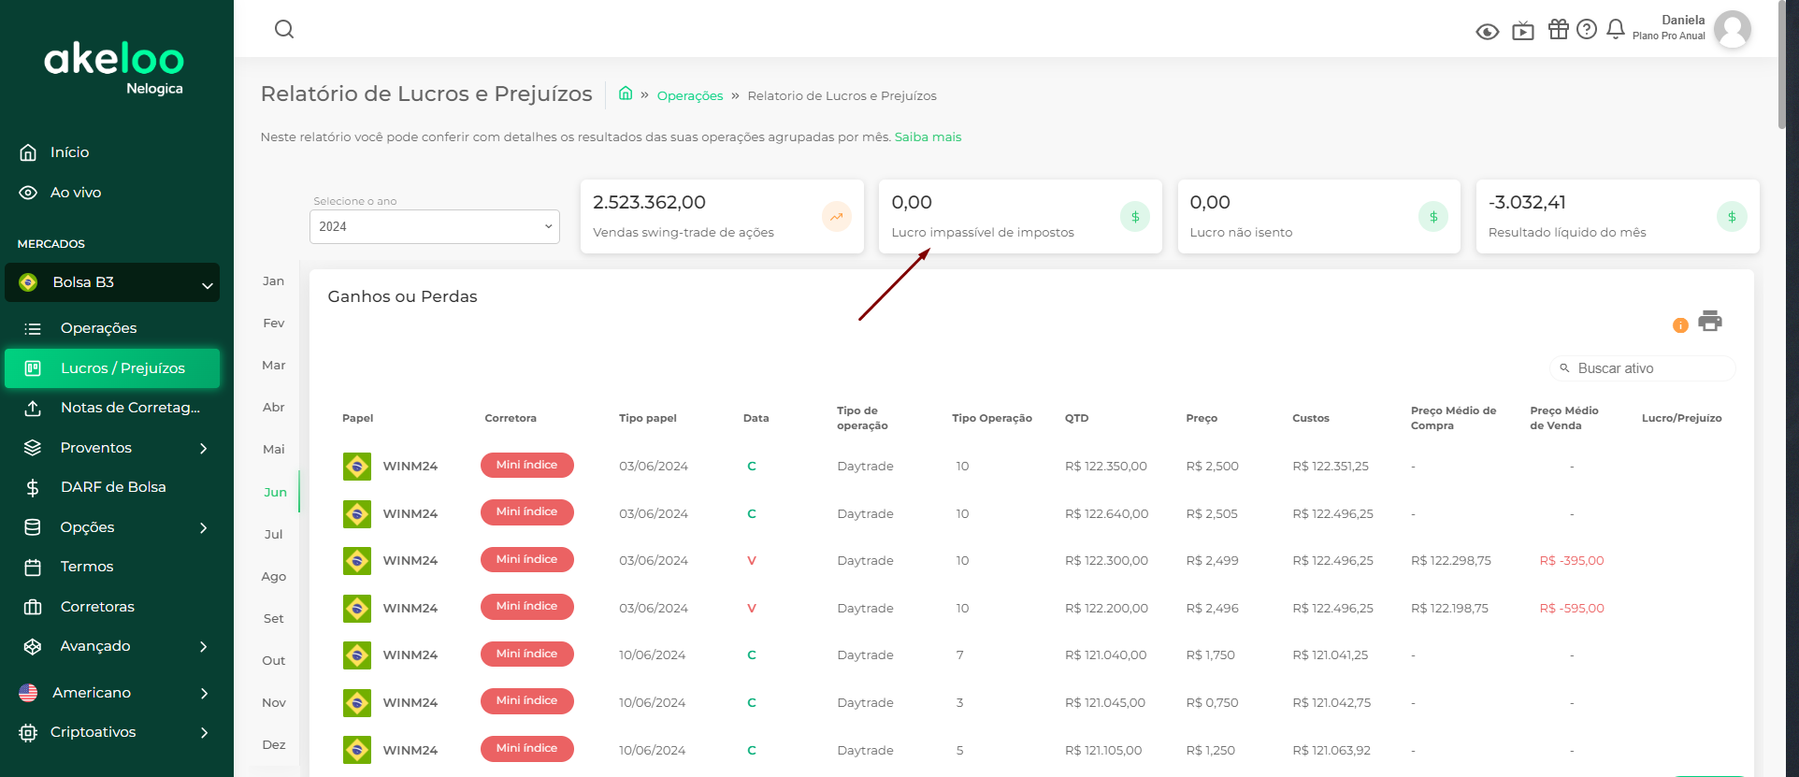1799x777 pixels.
Task: Click the Termos calendar icon
Action: [33, 567]
